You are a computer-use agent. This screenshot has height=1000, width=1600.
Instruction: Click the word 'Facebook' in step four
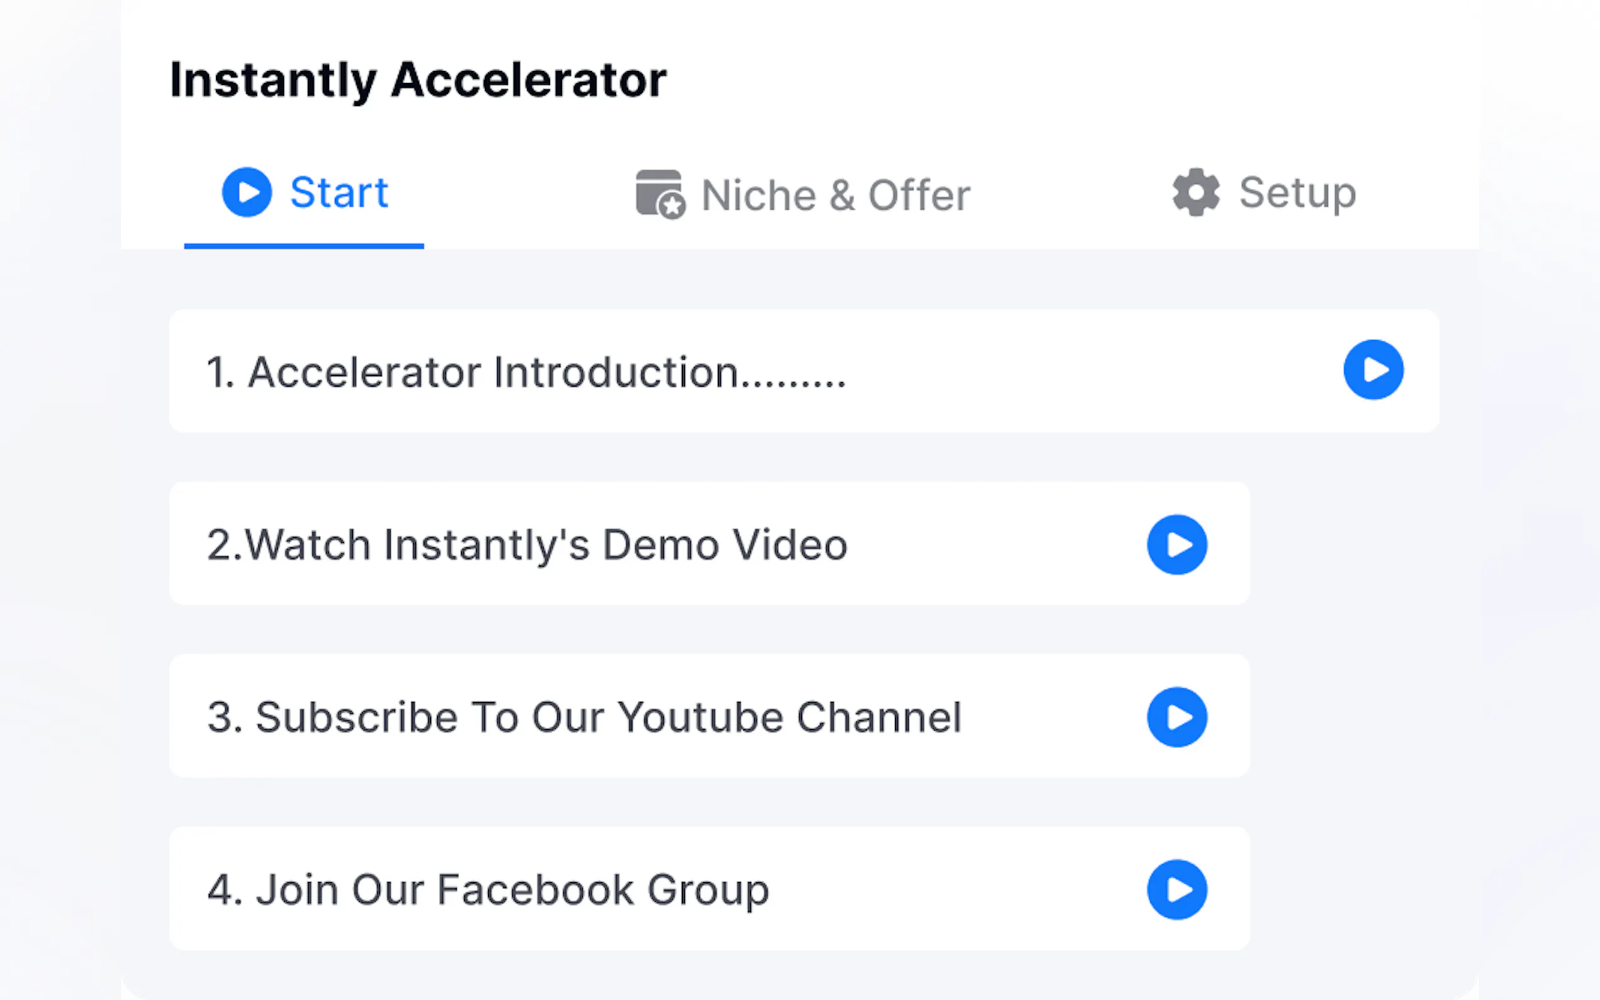(x=535, y=890)
